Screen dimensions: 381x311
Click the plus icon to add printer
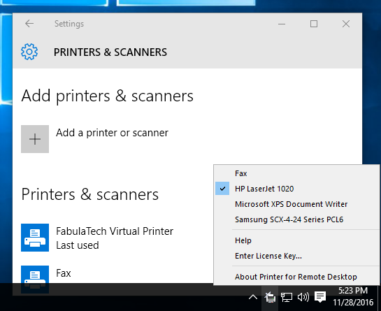(35, 139)
